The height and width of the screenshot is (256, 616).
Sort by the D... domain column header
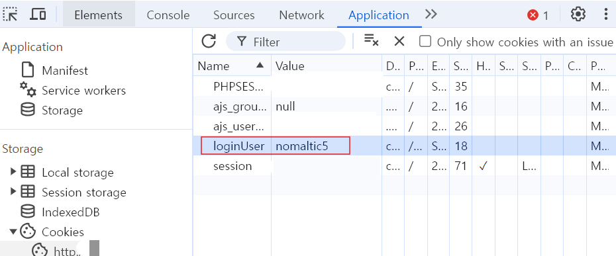pos(393,65)
